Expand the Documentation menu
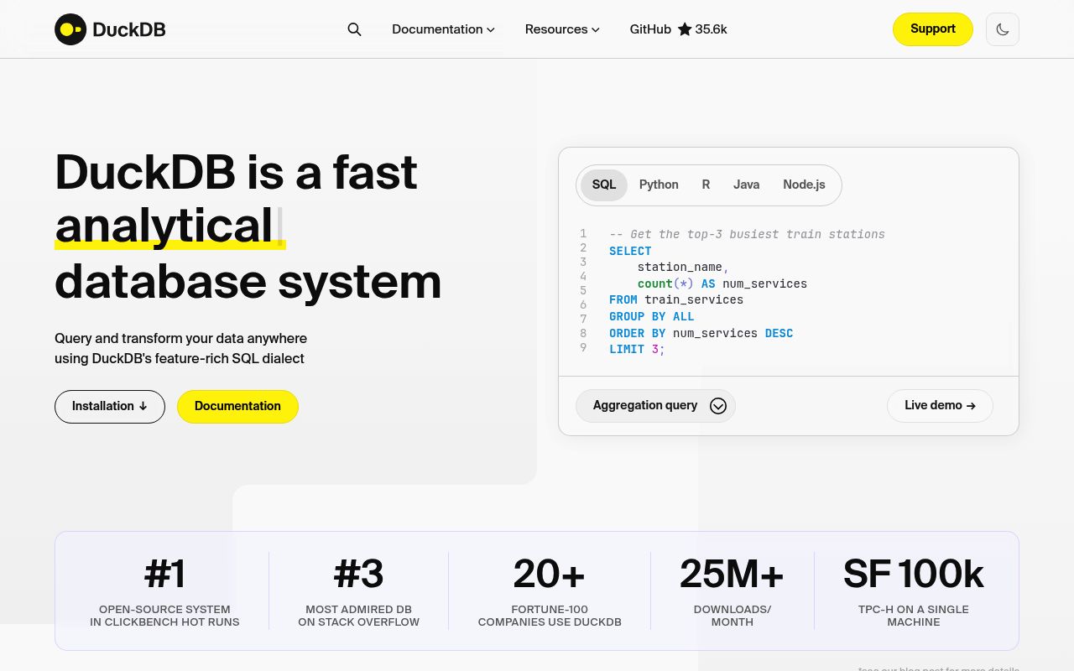Screen dimensions: 1074x671 coord(443,29)
